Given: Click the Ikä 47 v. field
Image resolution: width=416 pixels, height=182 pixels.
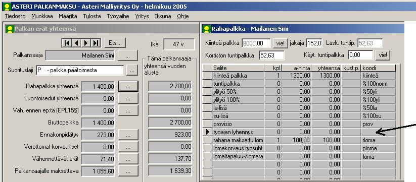Looking at the screenshot, I should tap(179, 44).
